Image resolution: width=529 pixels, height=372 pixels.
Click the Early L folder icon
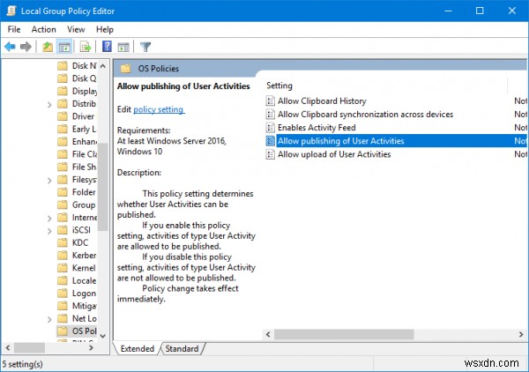coord(63,129)
